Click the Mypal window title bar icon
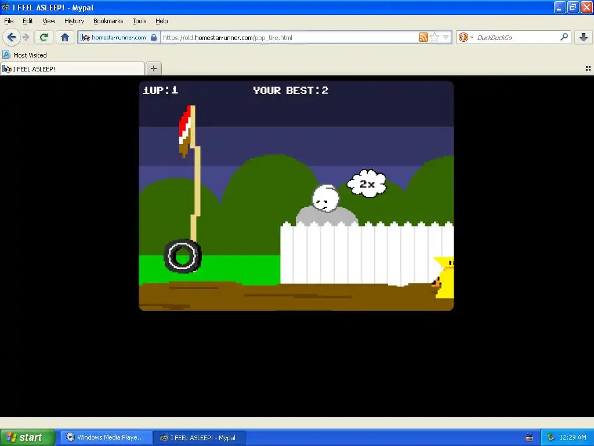 5,7
